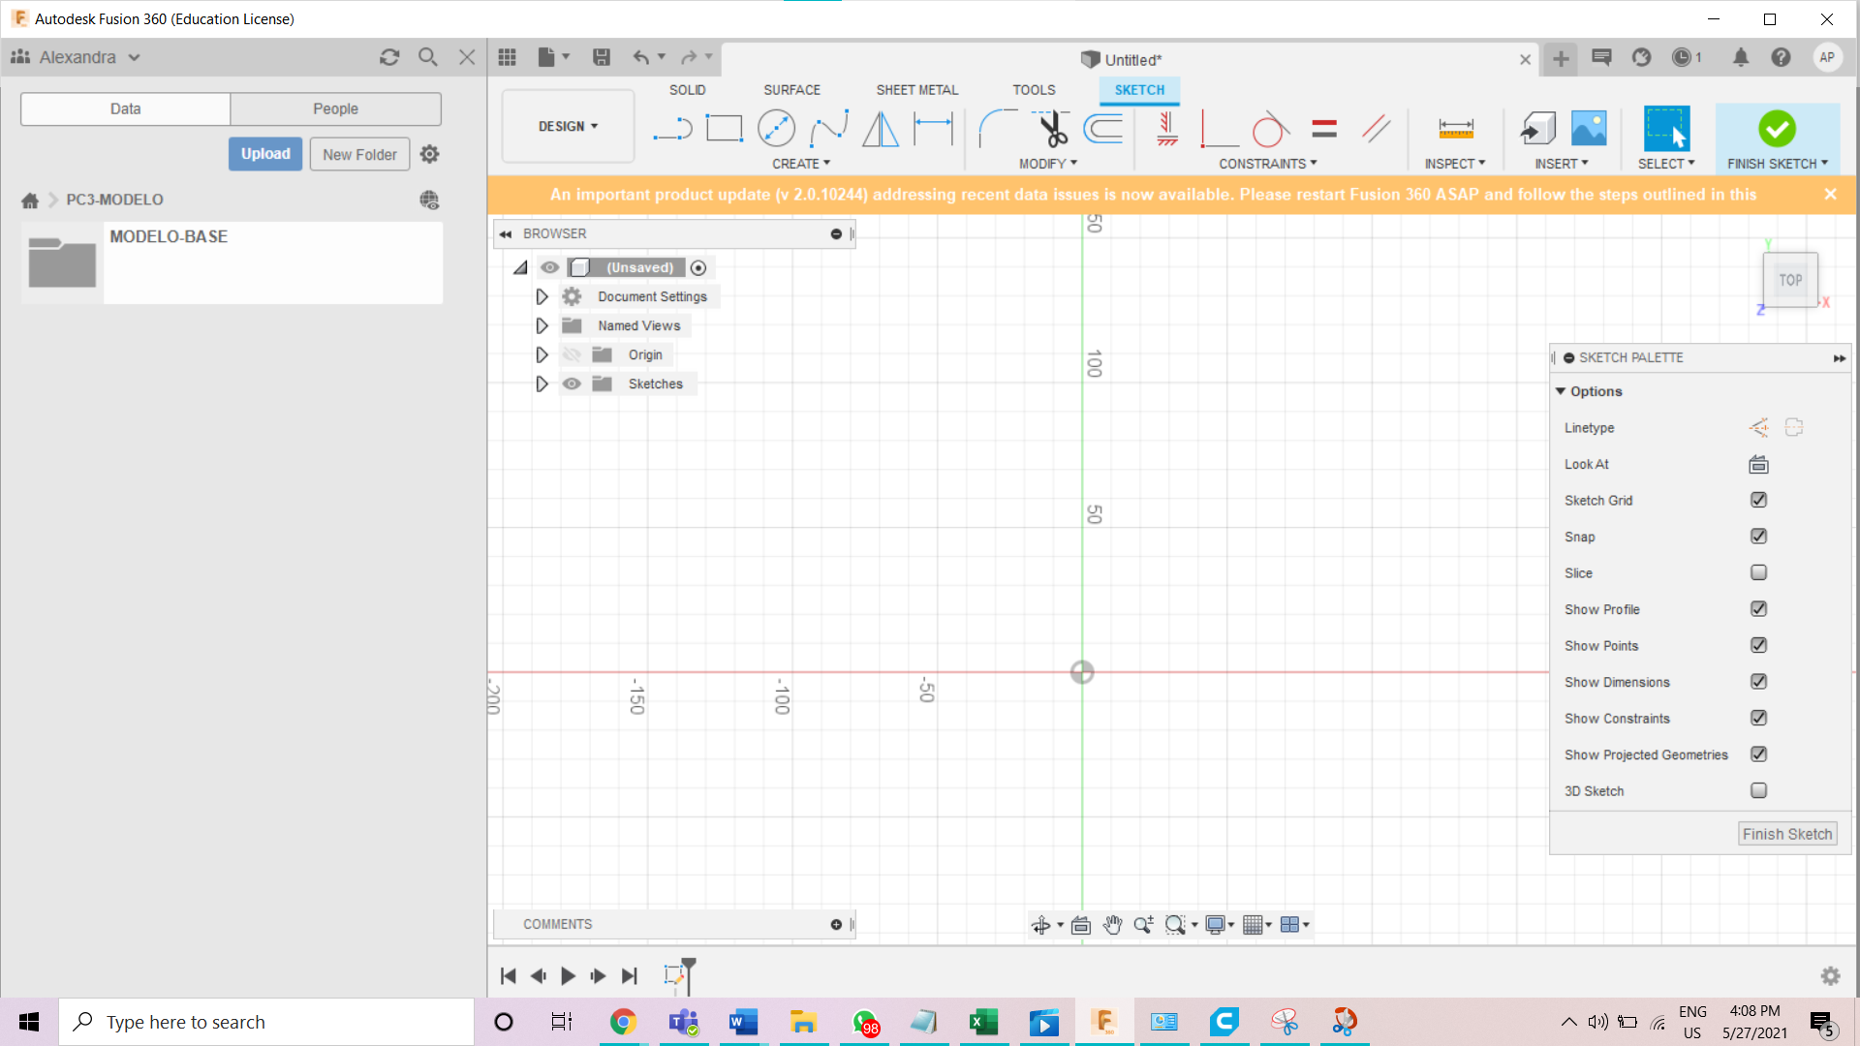Toggle visibility of the Sketches folder
Screen dimensions: 1860x1046
pos(572,384)
